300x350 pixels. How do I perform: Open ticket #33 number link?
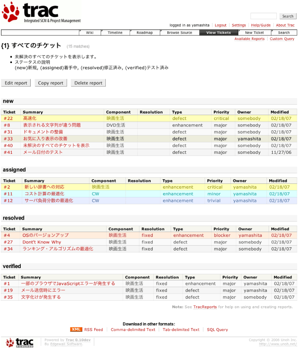tap(8, 139)
